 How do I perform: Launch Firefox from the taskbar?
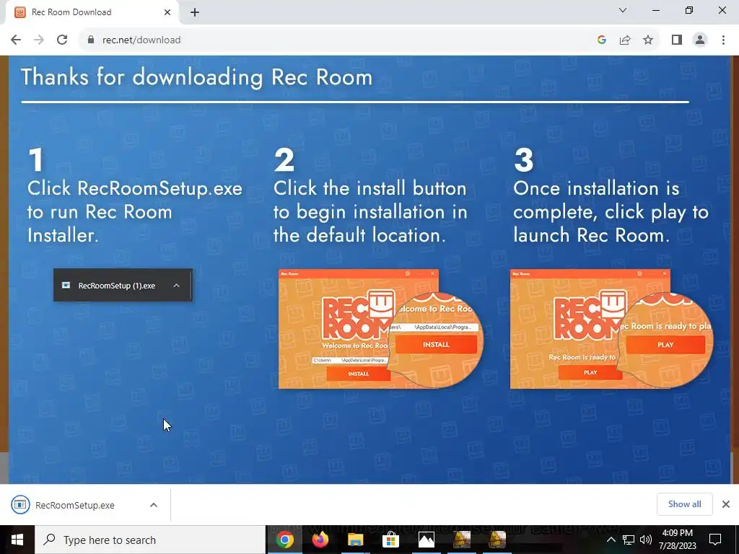click(320, 540)
